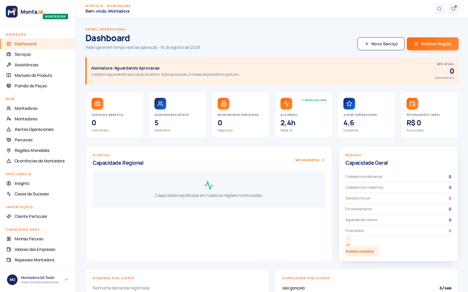Click the SLA Médio activity icon
The image size is (468, 292).
[x=286, y=104]
